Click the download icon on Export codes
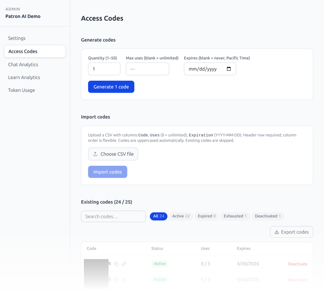The image size is (324, 290). pyautogui.click(x=277, y=232)
